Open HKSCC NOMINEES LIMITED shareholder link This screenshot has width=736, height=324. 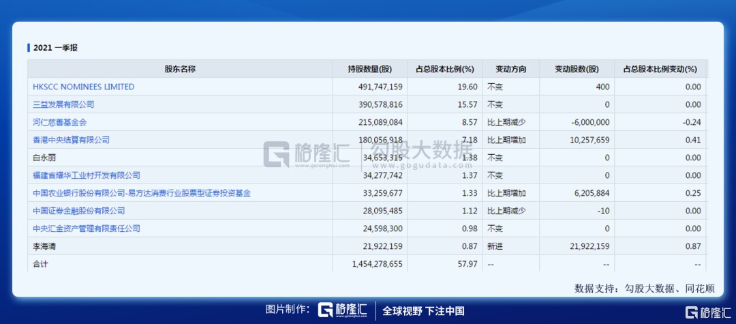84,87
